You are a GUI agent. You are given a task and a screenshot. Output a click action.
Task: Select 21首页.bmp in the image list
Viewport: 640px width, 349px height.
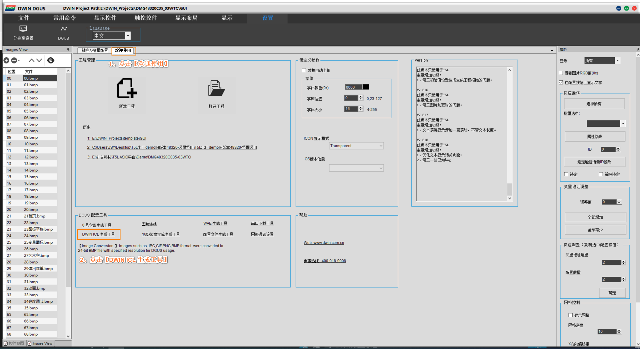click(x=34, y=216)
